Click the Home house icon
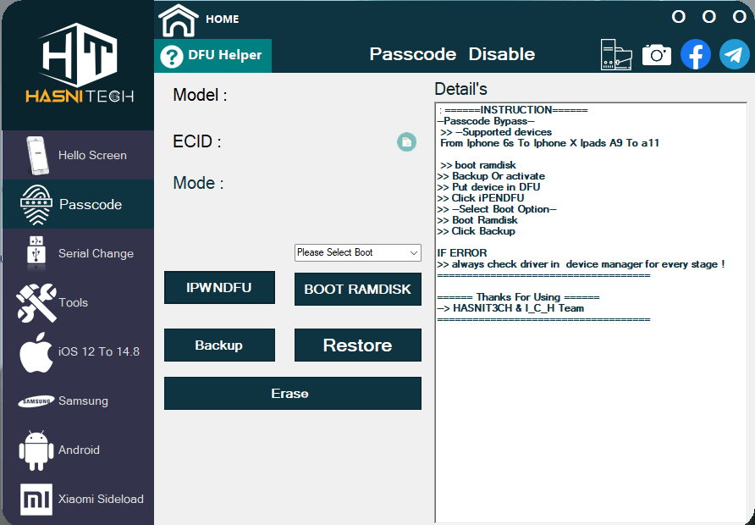The height and width of the screenshot is (525, 755). (178, 19)
